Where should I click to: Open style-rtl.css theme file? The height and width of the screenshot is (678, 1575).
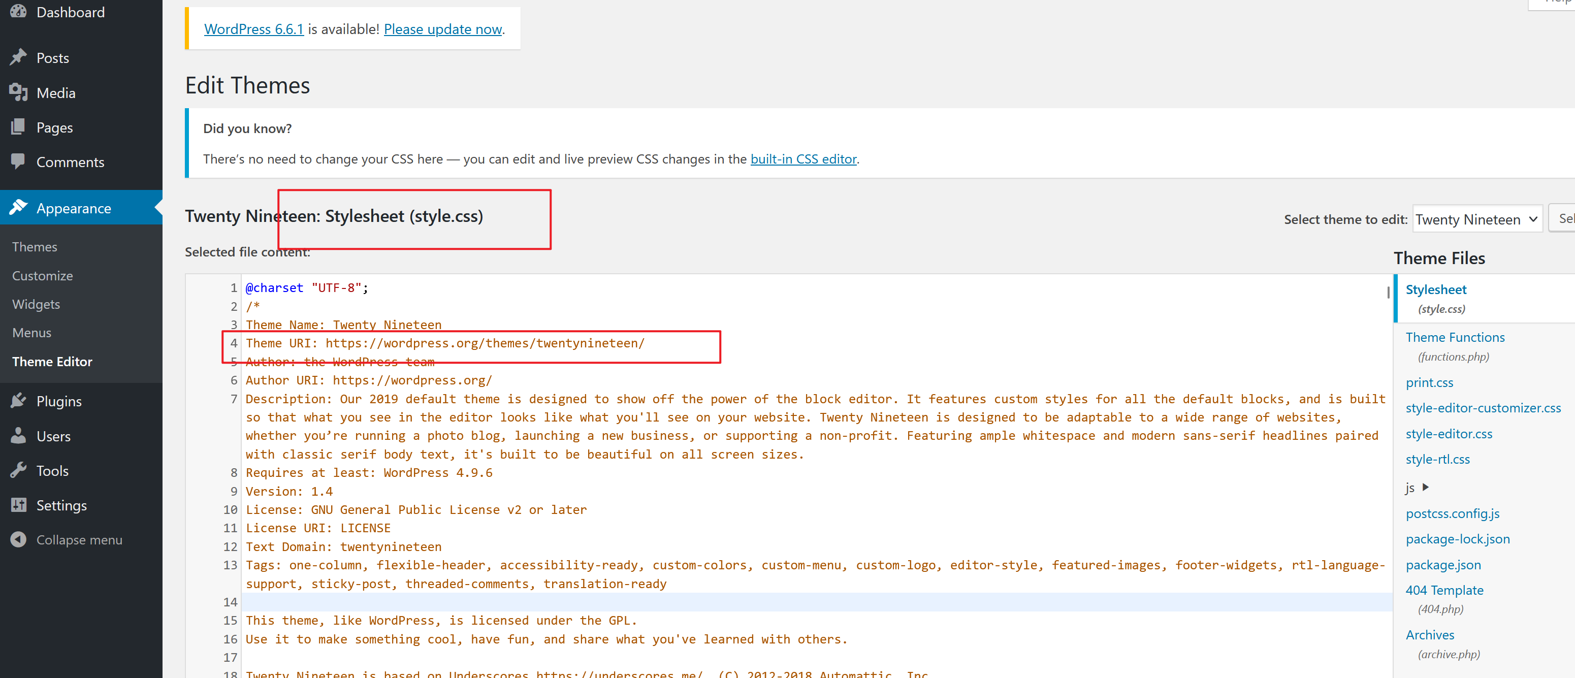(x=1437, y=459)
